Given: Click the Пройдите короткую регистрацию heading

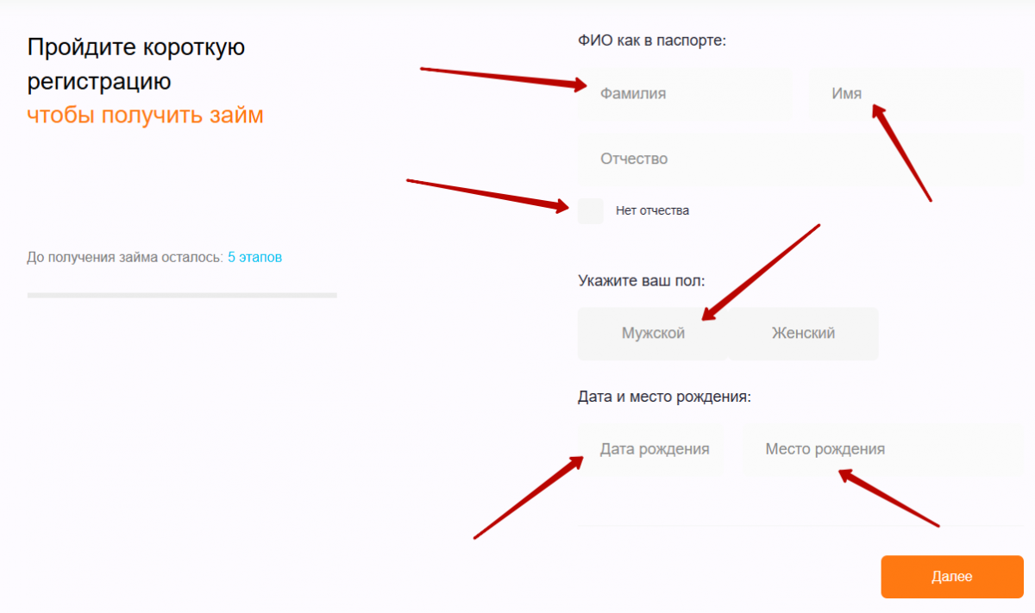Looking at the screenshot, I should [136, 65].
